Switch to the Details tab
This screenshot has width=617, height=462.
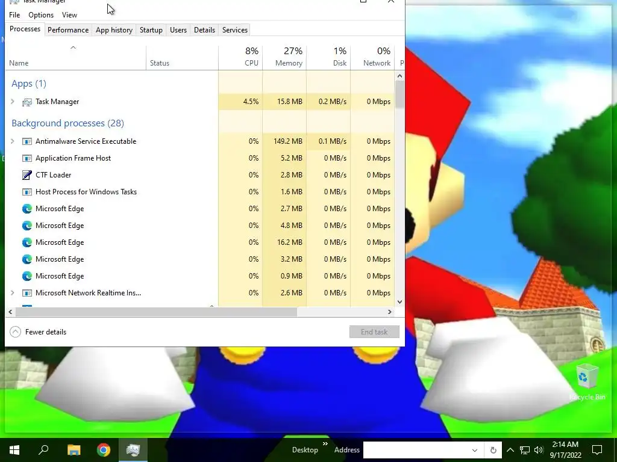[x=205, y=30]
